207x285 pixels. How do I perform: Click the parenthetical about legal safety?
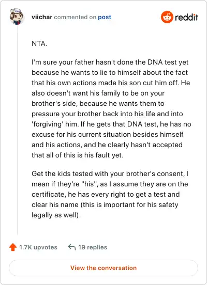click(105, 210)
